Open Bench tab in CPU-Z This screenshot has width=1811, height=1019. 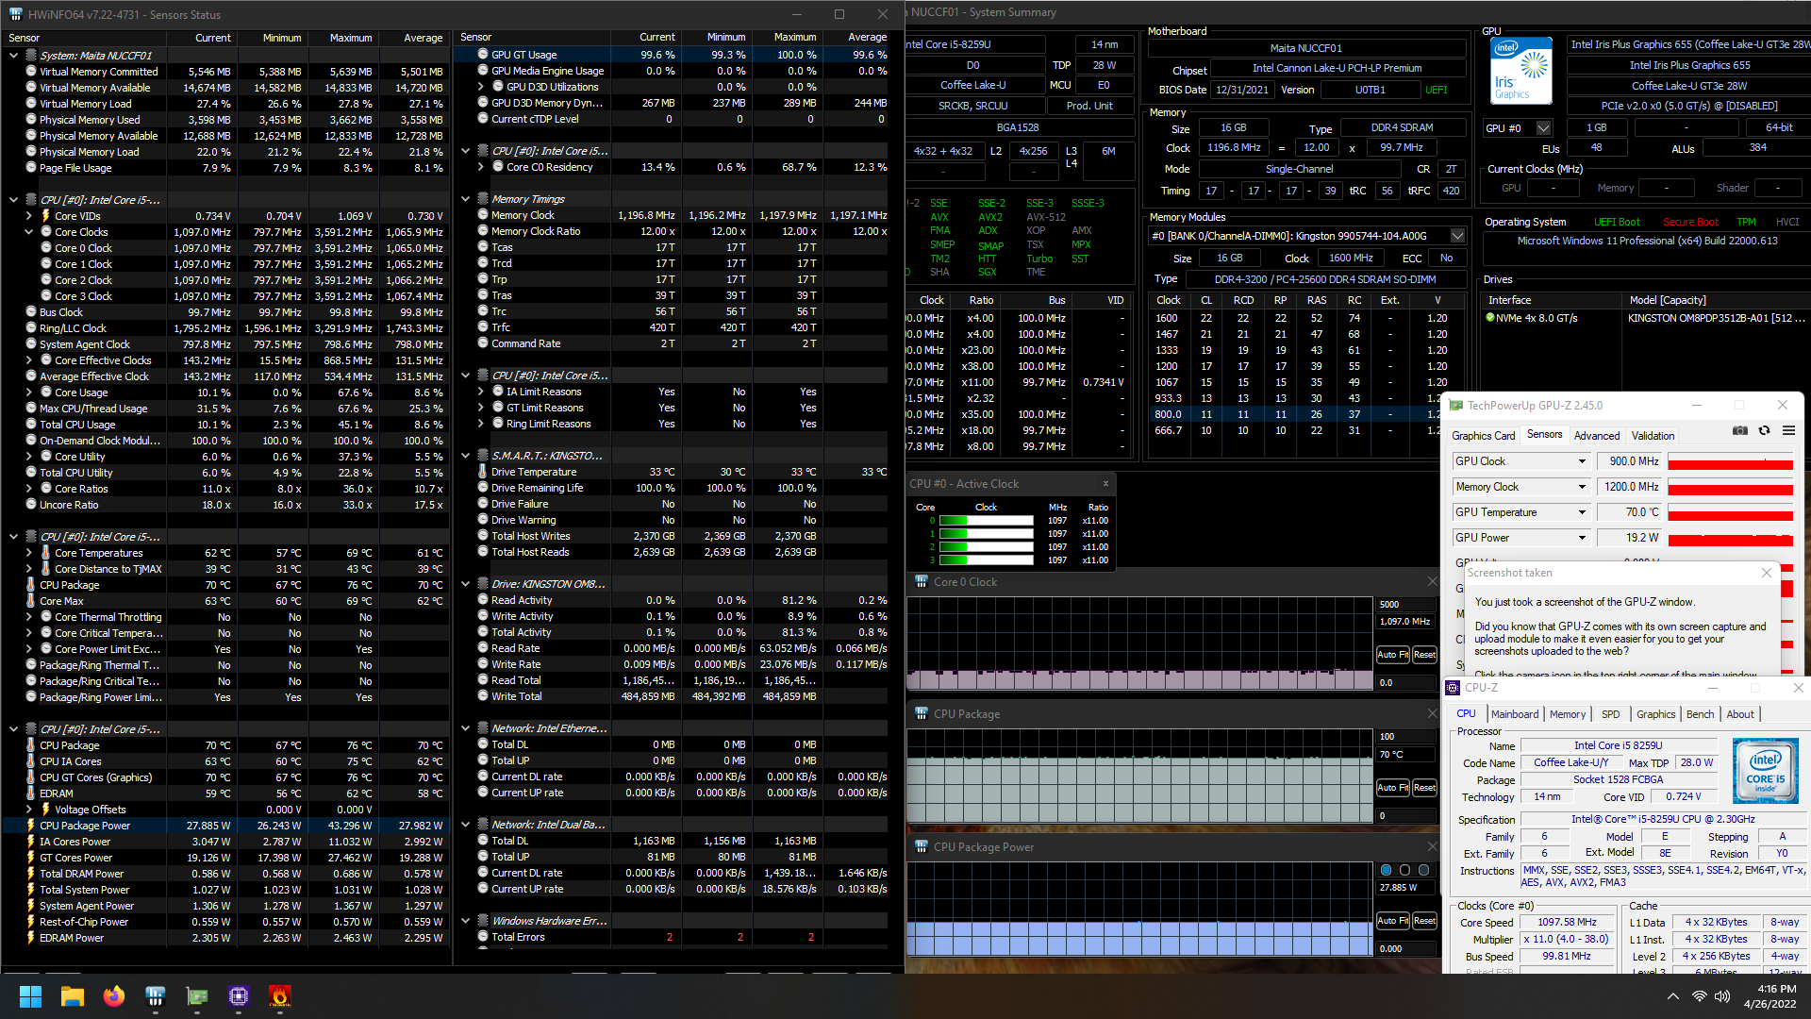tap(1700, 714)
